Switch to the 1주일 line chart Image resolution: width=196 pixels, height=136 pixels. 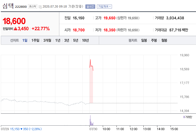click(x=35, y=40)
